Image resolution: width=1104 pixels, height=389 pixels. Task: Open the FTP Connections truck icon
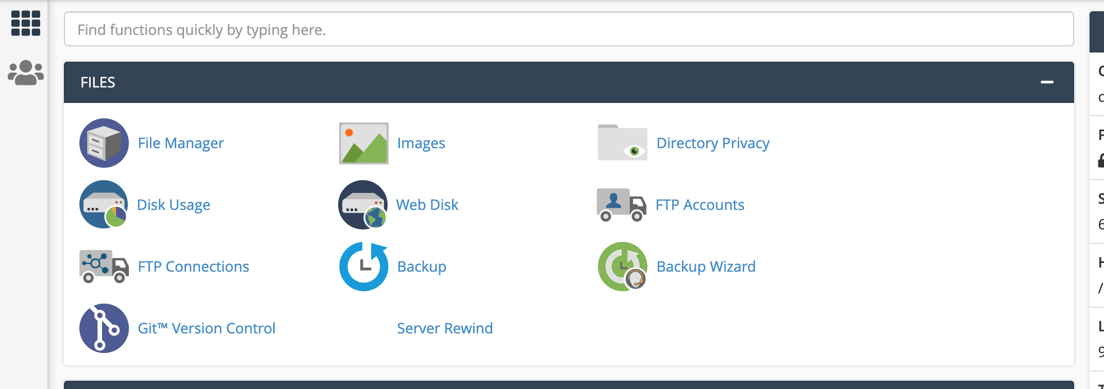[104, 267]
